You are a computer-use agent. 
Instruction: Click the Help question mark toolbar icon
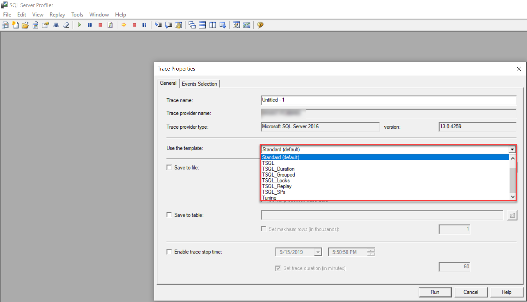(260, 25)
